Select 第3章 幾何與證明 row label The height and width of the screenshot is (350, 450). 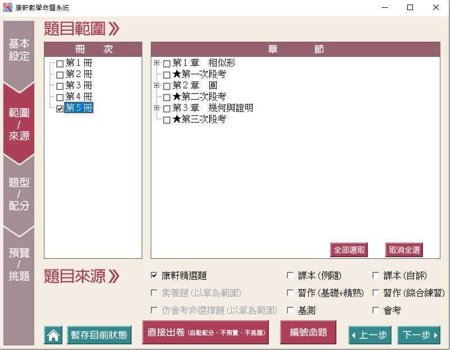pos(213,108)
